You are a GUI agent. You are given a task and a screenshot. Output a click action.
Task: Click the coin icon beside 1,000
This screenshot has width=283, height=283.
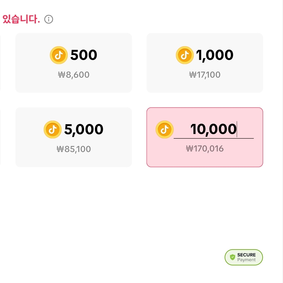(185, 55)
